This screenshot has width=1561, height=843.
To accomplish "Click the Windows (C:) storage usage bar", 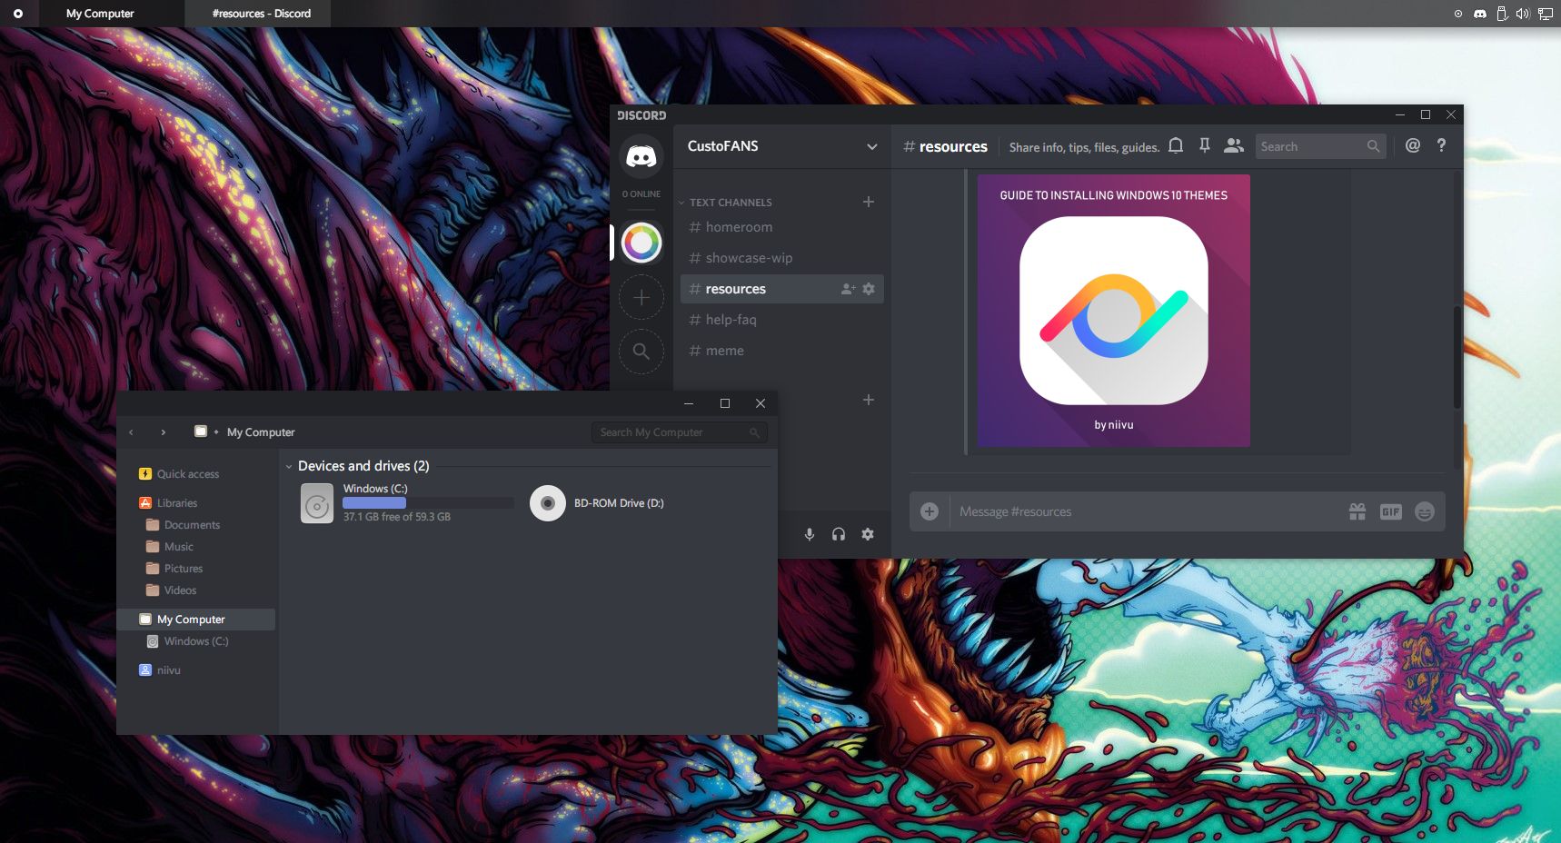I will click(x=428, y=503).
